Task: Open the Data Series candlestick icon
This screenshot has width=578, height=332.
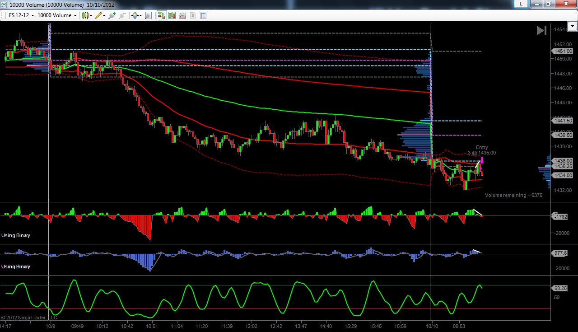Action: click(x=172, y=15)
